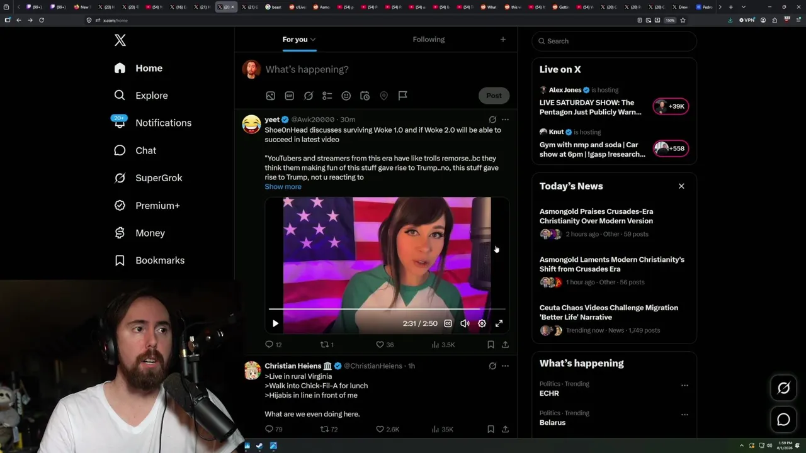Open the floating Grok button
The image size is (806, 453).
click(783, 388)
